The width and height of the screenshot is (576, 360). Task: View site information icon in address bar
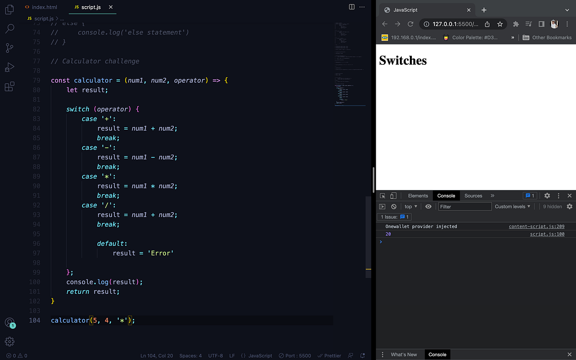click(x=426, y=24)
